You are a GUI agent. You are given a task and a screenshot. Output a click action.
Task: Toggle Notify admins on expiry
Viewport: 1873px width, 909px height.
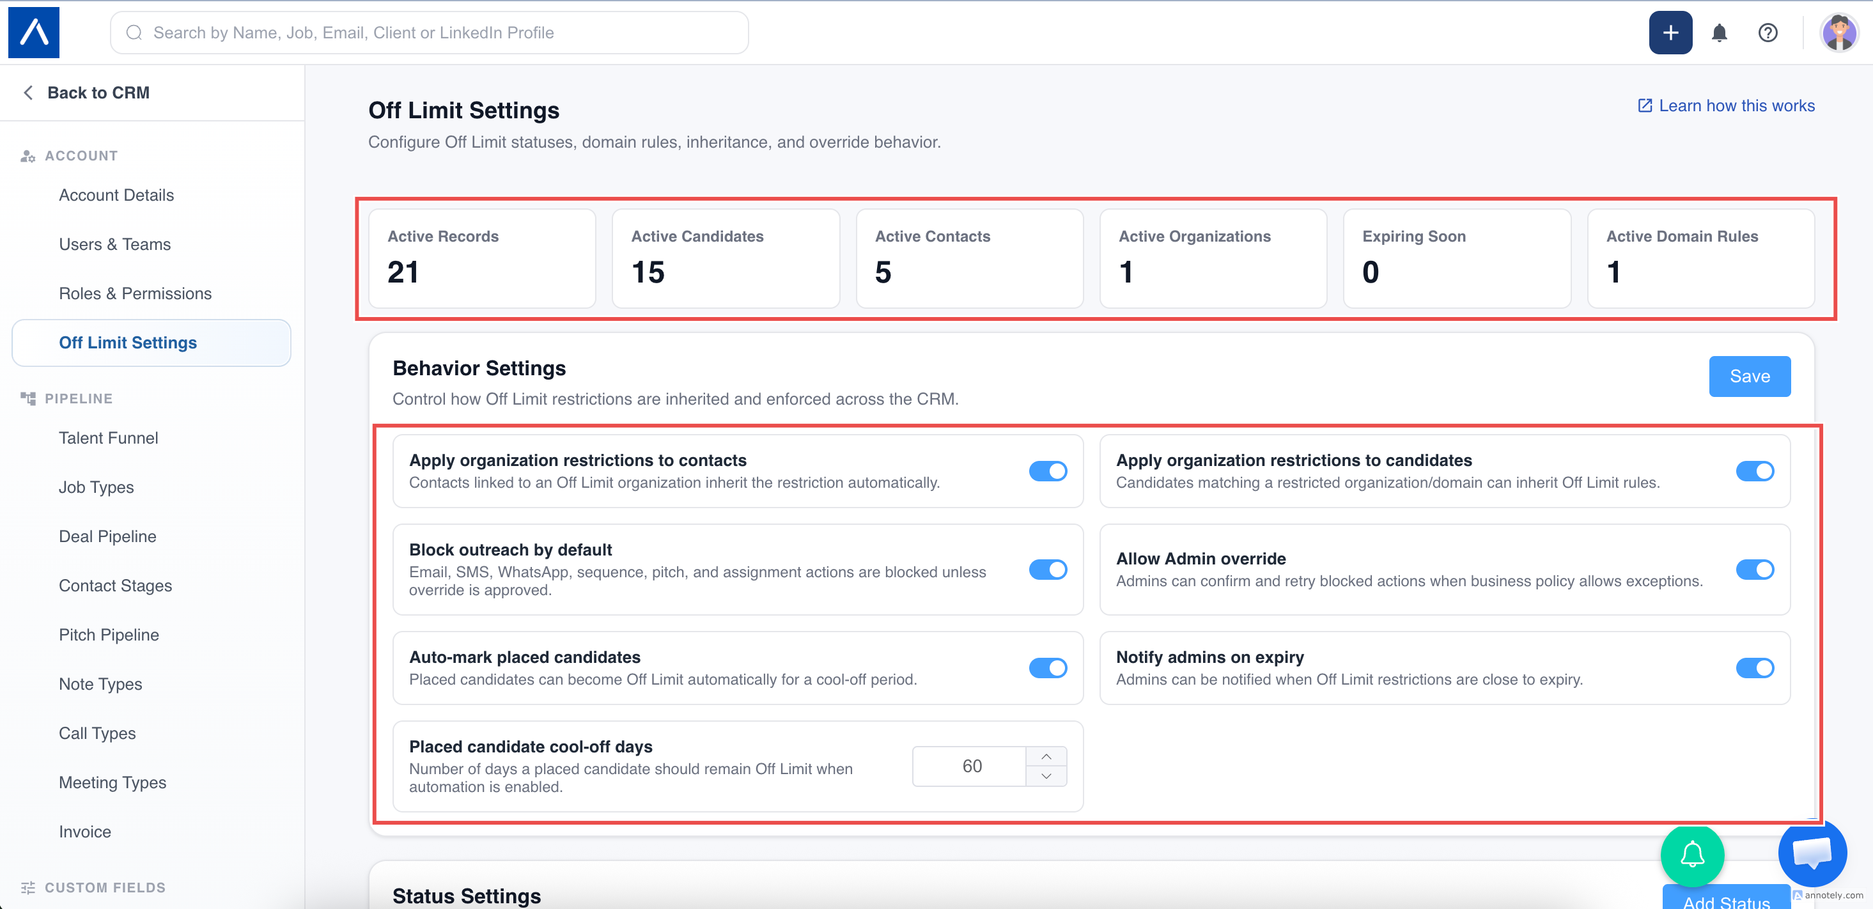(x=1755, y=667)
